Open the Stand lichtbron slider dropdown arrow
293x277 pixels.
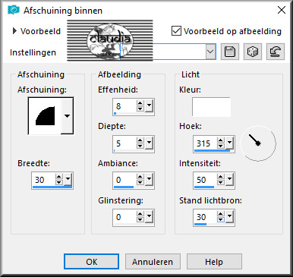point(229,216)
